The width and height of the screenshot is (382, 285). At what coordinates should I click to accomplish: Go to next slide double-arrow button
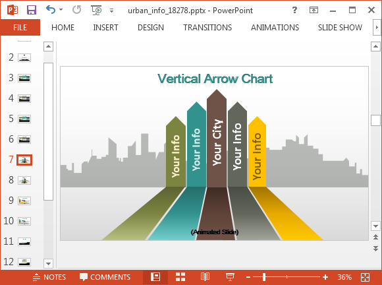[375, 249]
